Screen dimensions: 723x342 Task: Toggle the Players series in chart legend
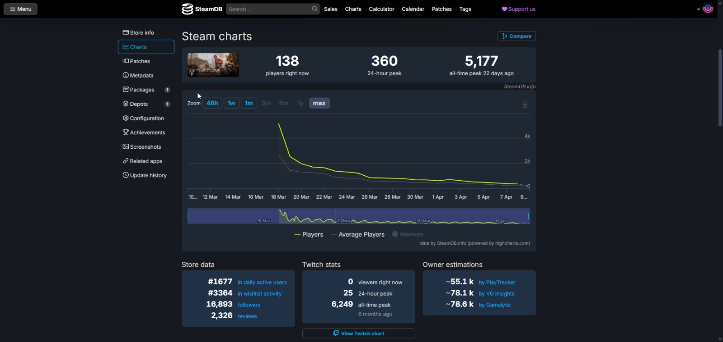coord(309,234)
